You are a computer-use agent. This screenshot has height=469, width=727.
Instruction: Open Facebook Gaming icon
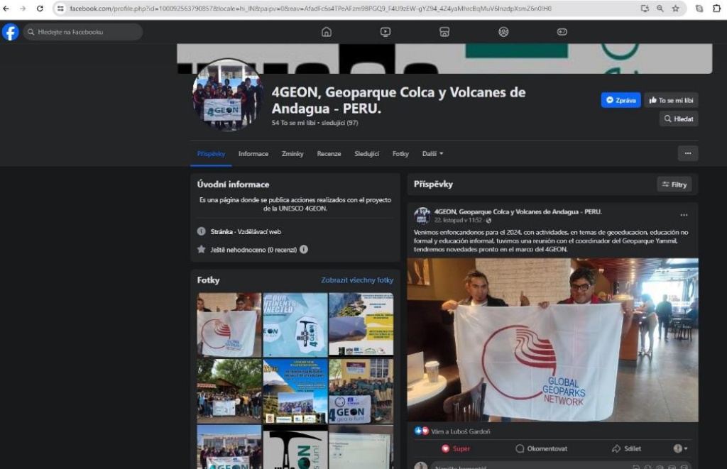point(562,32)
